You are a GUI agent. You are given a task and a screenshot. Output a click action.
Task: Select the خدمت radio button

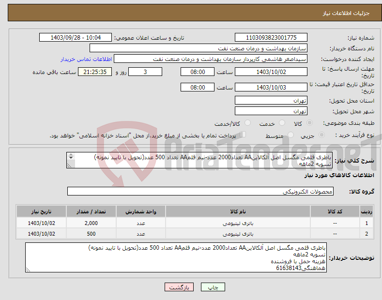[282, 123]
